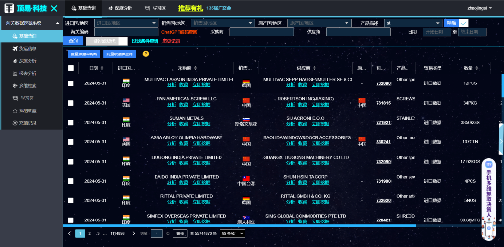This screenshot has height=247, width=504.
Task: Click the 报表分析 chart icon in sidebar
Action: click(15, 74)
